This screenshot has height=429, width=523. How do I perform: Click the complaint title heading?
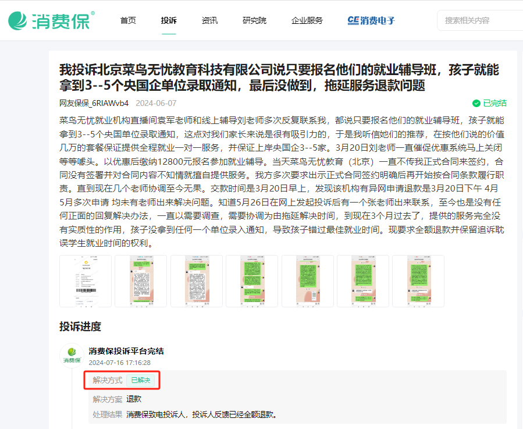[x=279, y=77]
